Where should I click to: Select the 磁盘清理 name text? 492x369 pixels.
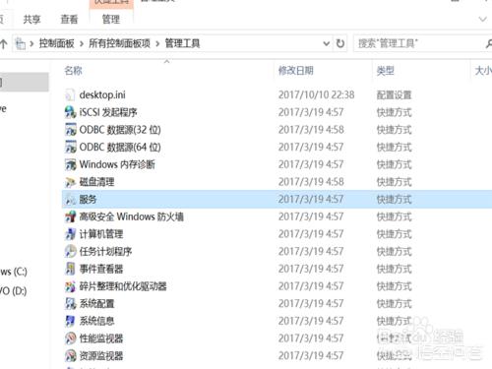pyautogui.click(x=96, y=182)
